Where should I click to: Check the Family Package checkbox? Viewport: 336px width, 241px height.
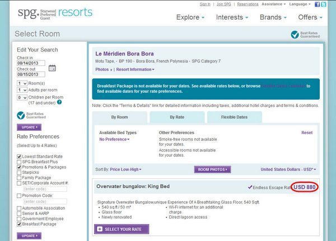click(x=19, y=178)
